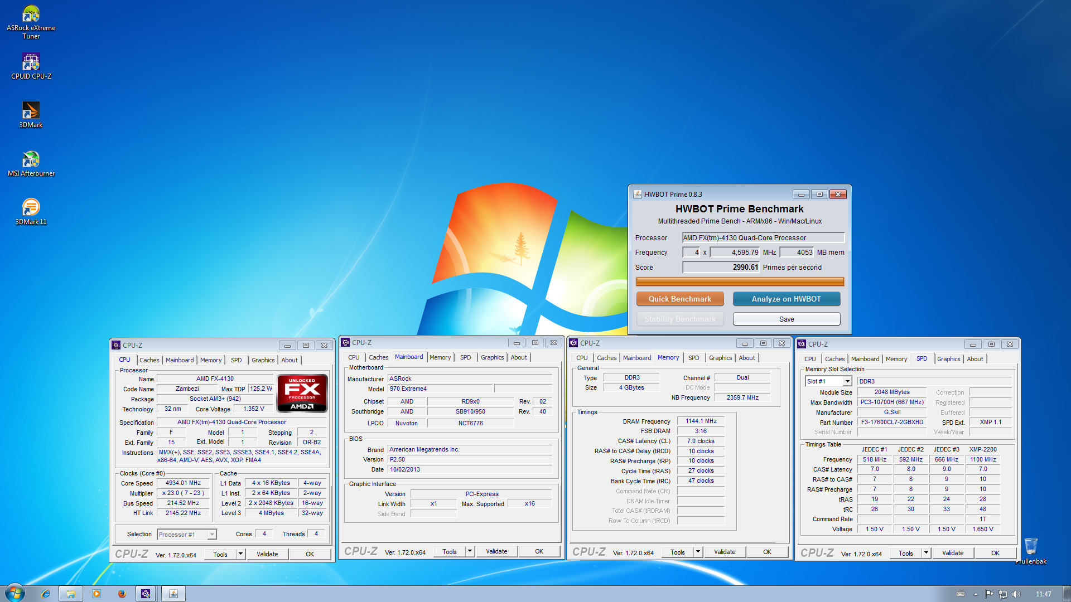Click the AMD FX processor logo
This screenshot has height=602, width=1071.
click(302, 394)
